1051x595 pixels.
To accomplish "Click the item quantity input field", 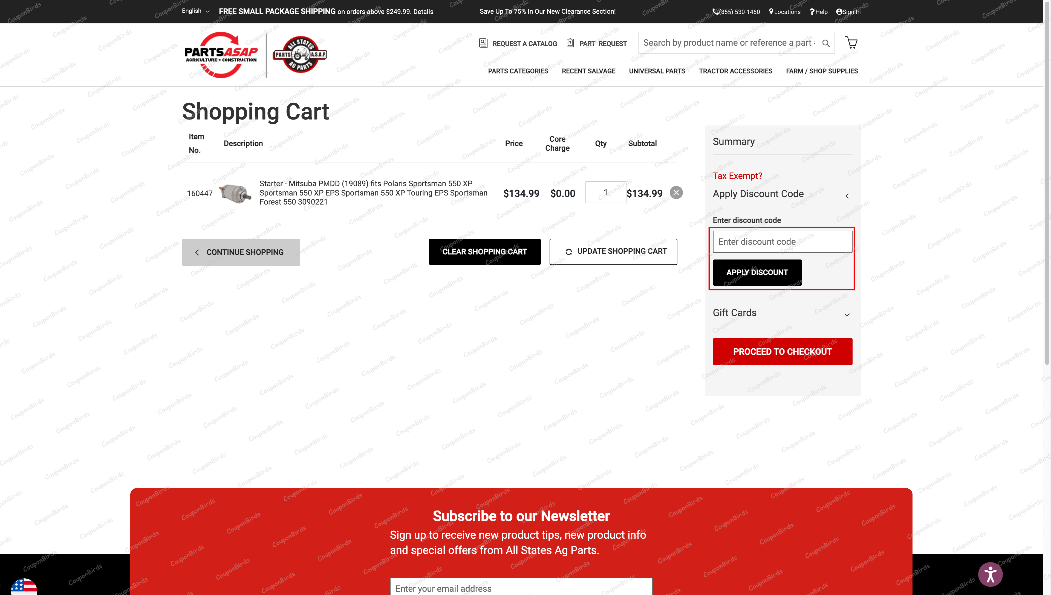I will tap(606, 192).
